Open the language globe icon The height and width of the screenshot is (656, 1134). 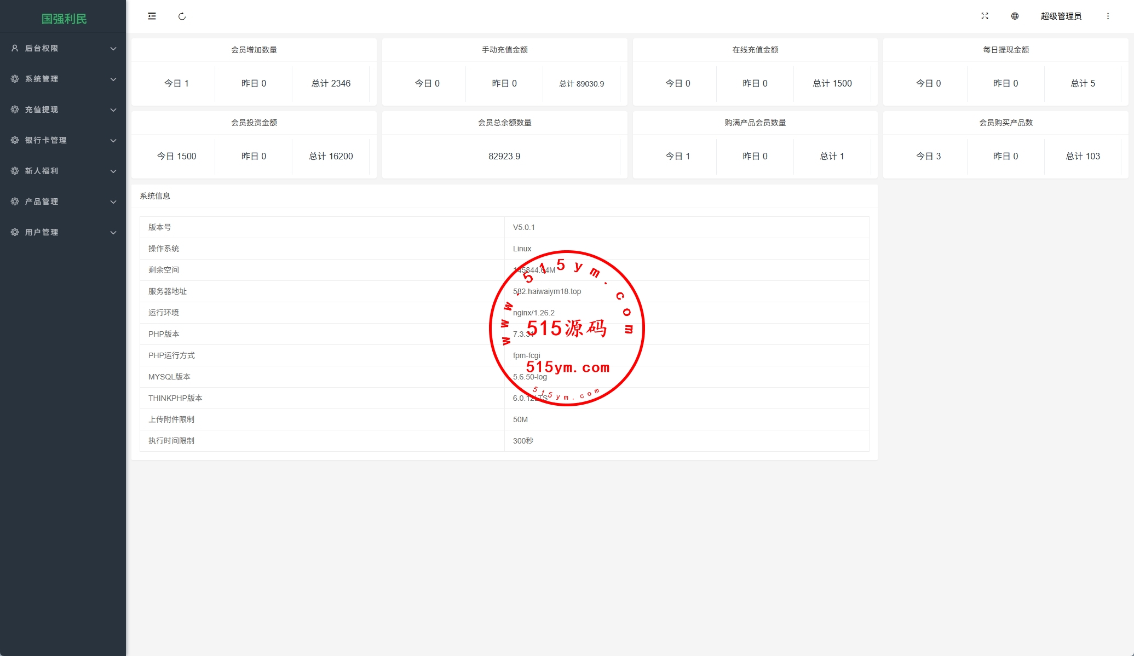(1015, 16)
